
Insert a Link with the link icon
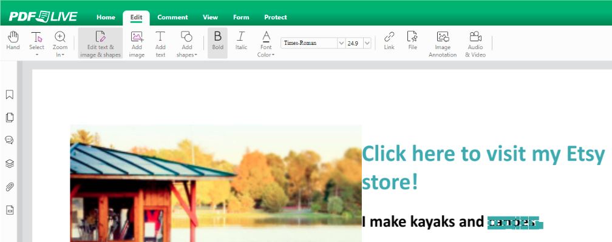389,41
